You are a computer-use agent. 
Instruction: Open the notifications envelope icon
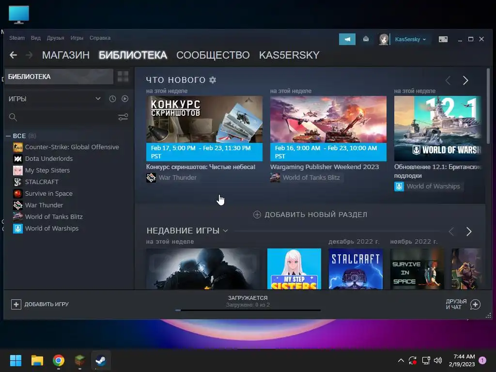366,39
